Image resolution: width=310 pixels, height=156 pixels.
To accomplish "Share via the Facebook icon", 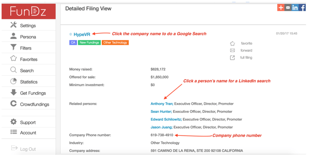I will (302, 8).
